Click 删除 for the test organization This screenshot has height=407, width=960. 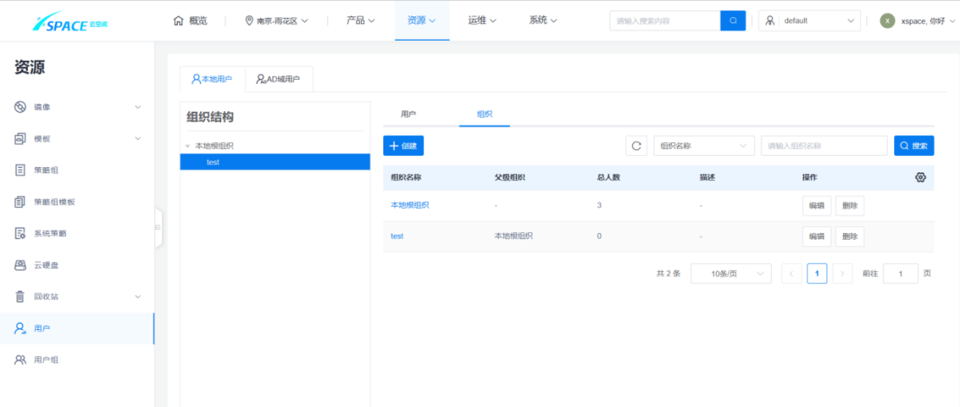click(x=849, y=236)
